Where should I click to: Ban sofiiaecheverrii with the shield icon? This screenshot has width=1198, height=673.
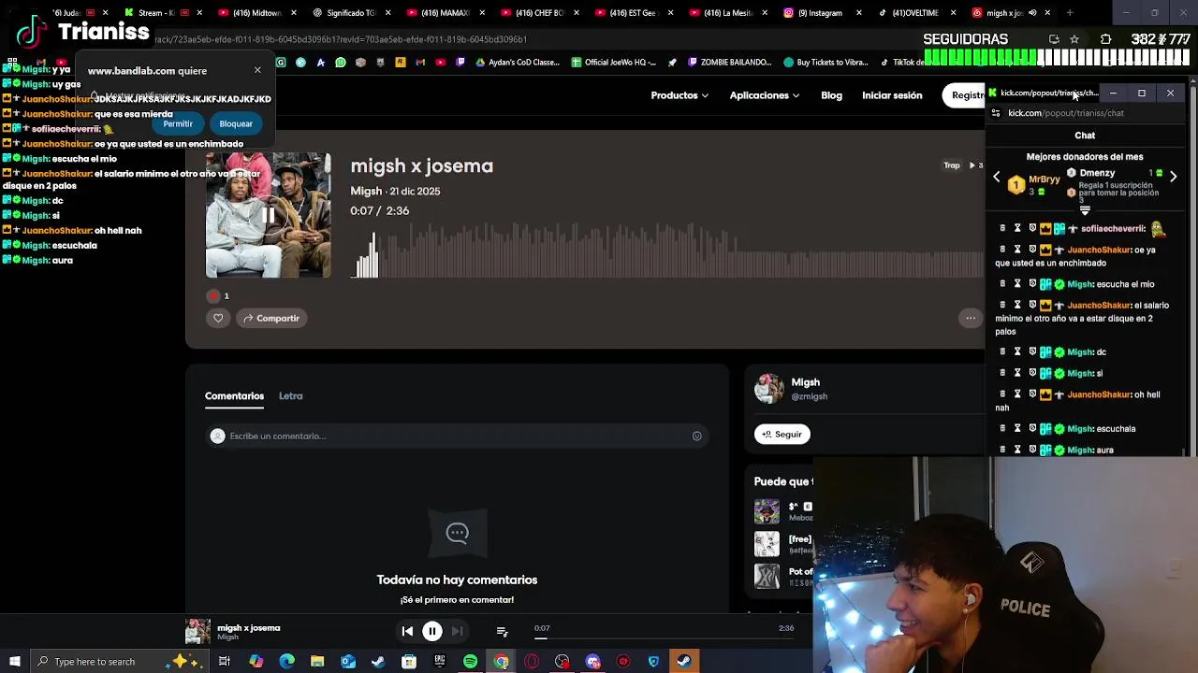[x=1032, y=228]
